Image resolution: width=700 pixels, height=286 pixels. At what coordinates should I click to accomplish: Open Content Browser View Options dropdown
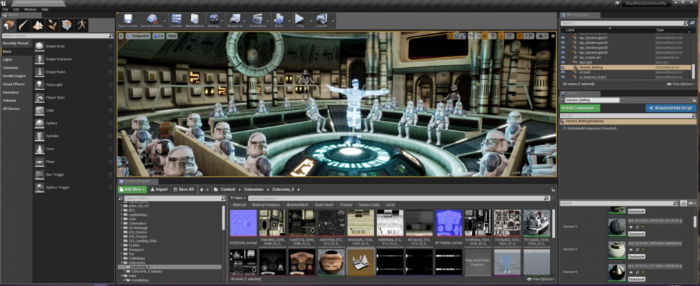click(x=541, y=280)
